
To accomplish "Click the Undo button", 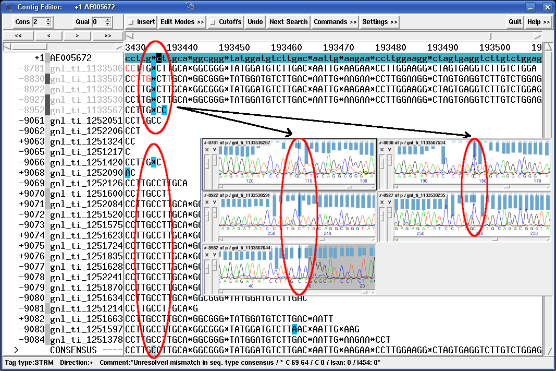I will (255, 22).
